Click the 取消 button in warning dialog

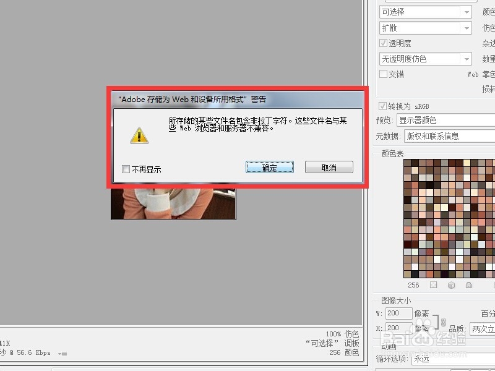coord(329,167)
